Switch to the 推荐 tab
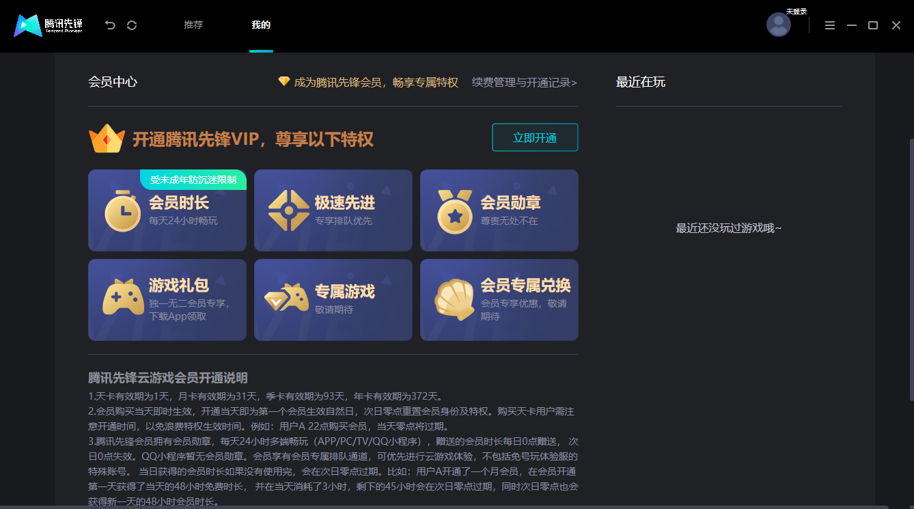This screenshot has width=914, height=509. [x=193, y=25]
